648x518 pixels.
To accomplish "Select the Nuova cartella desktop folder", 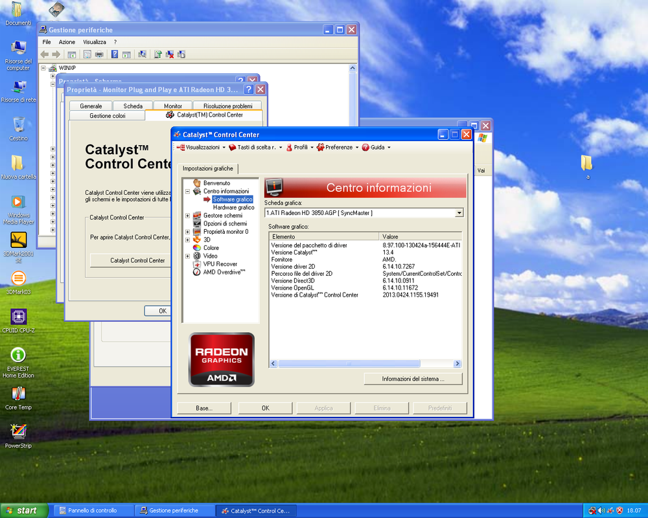I will point(17,163).
